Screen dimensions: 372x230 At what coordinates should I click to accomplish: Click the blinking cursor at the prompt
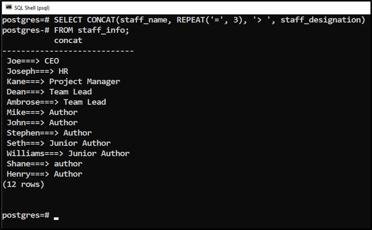point(56,218)
